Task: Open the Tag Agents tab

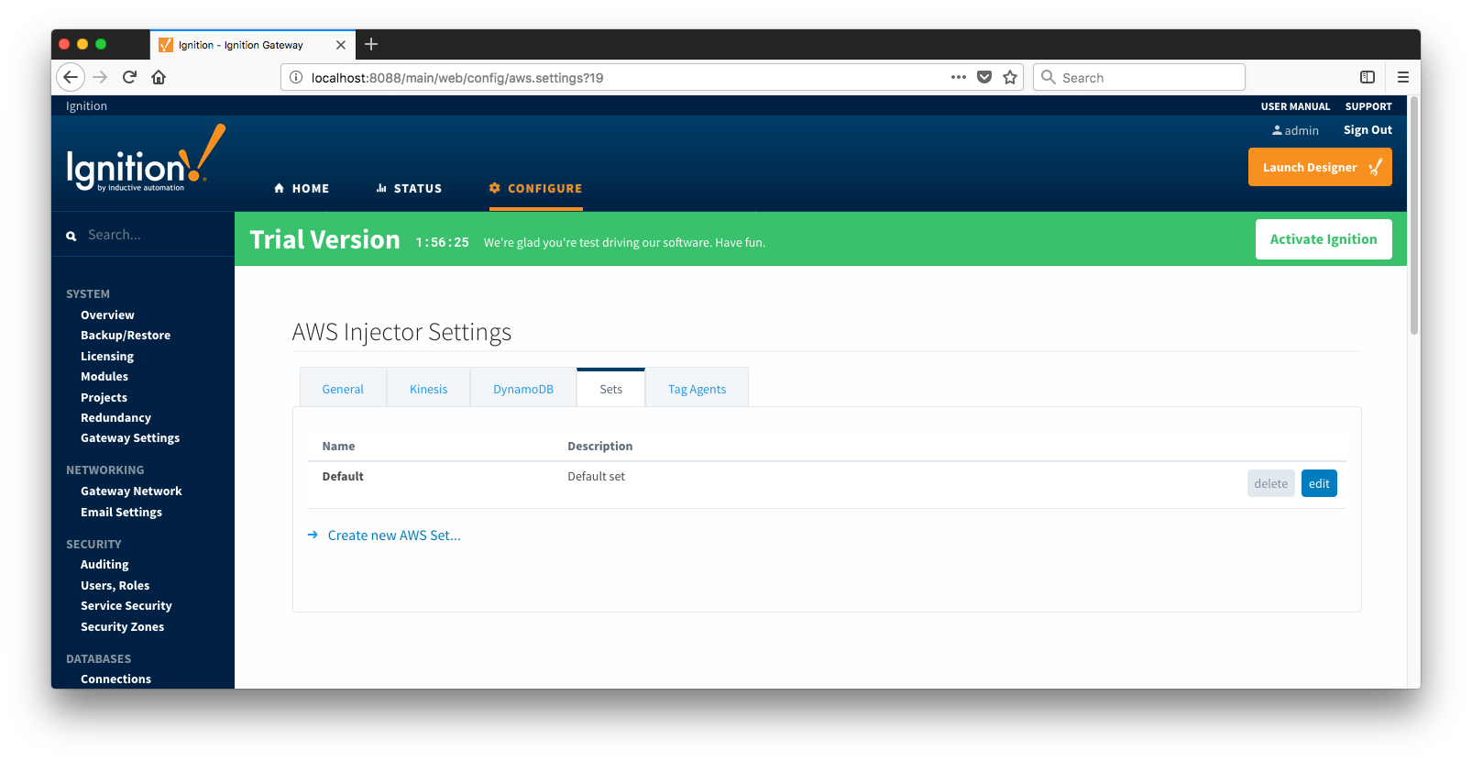Action: (x=697, y=389)
